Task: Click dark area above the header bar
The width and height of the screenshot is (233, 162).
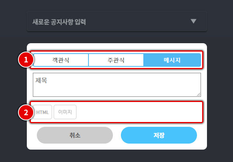Action: 117,6
